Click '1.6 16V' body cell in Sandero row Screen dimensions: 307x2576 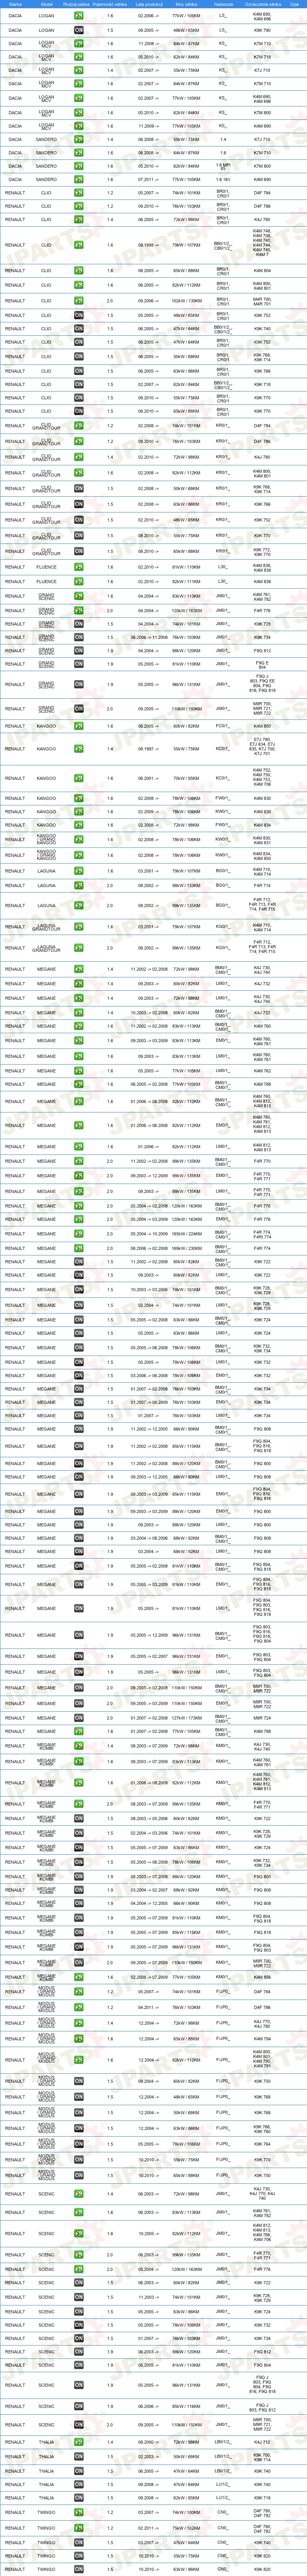point(222,180)
